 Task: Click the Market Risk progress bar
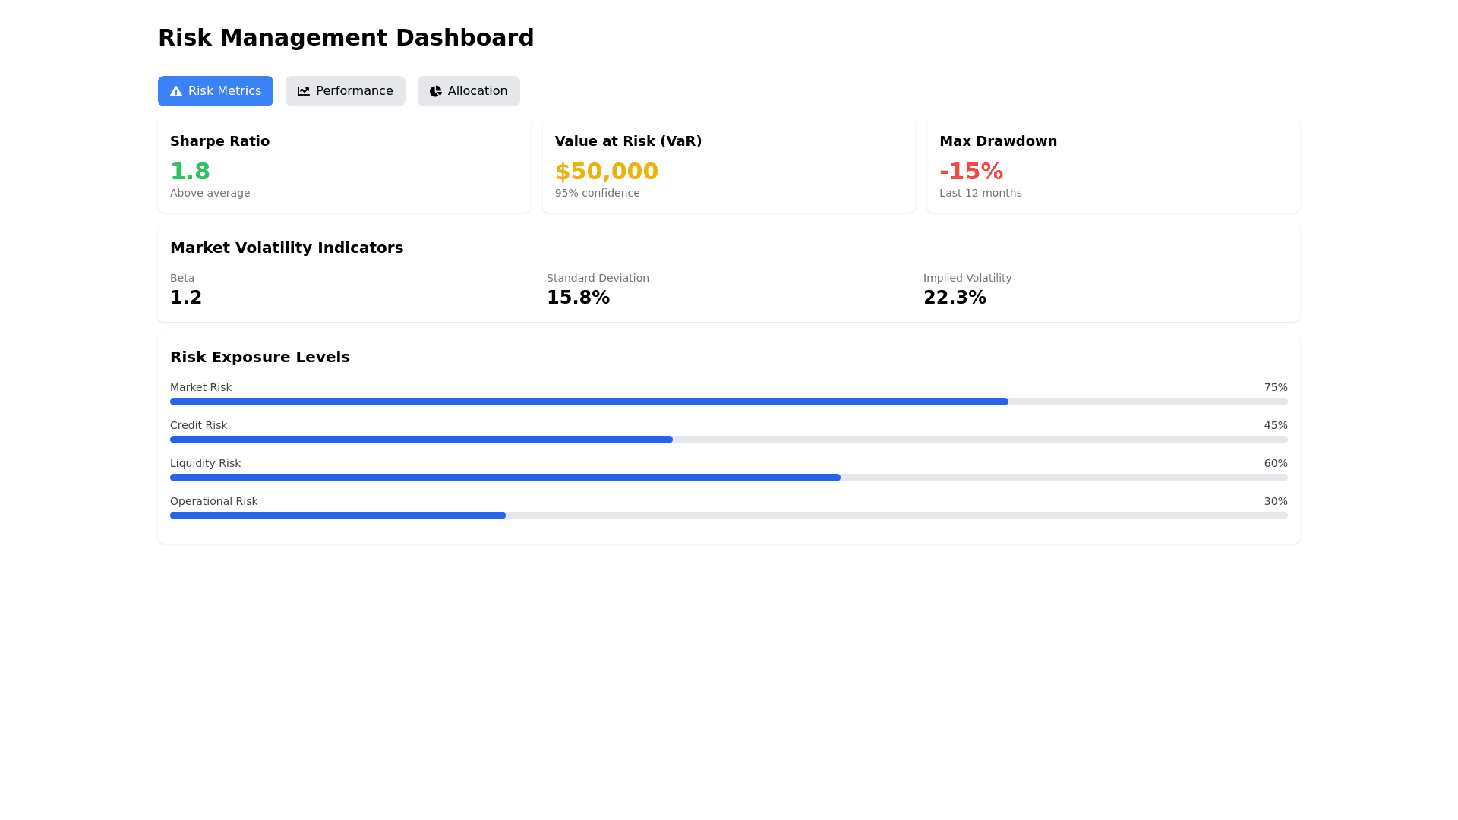pos(728,402)
